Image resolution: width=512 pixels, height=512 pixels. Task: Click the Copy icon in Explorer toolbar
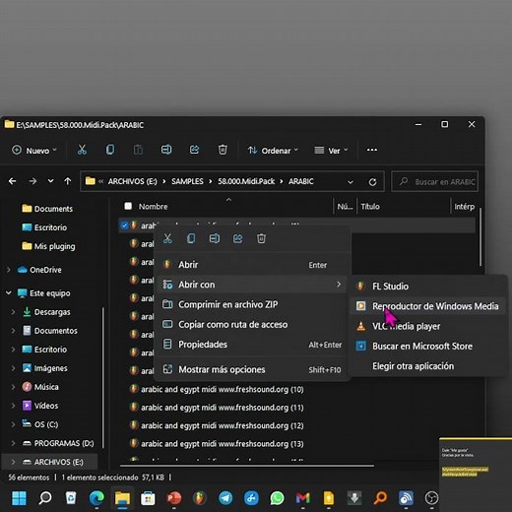110,150
